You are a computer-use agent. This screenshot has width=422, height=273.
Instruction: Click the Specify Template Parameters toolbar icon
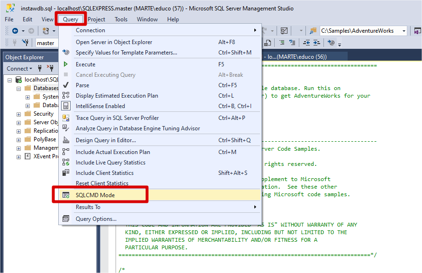(331, 43)
